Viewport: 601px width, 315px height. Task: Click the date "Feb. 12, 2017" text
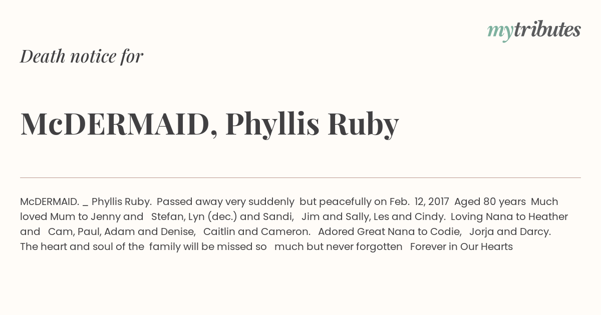click(419, 201)
